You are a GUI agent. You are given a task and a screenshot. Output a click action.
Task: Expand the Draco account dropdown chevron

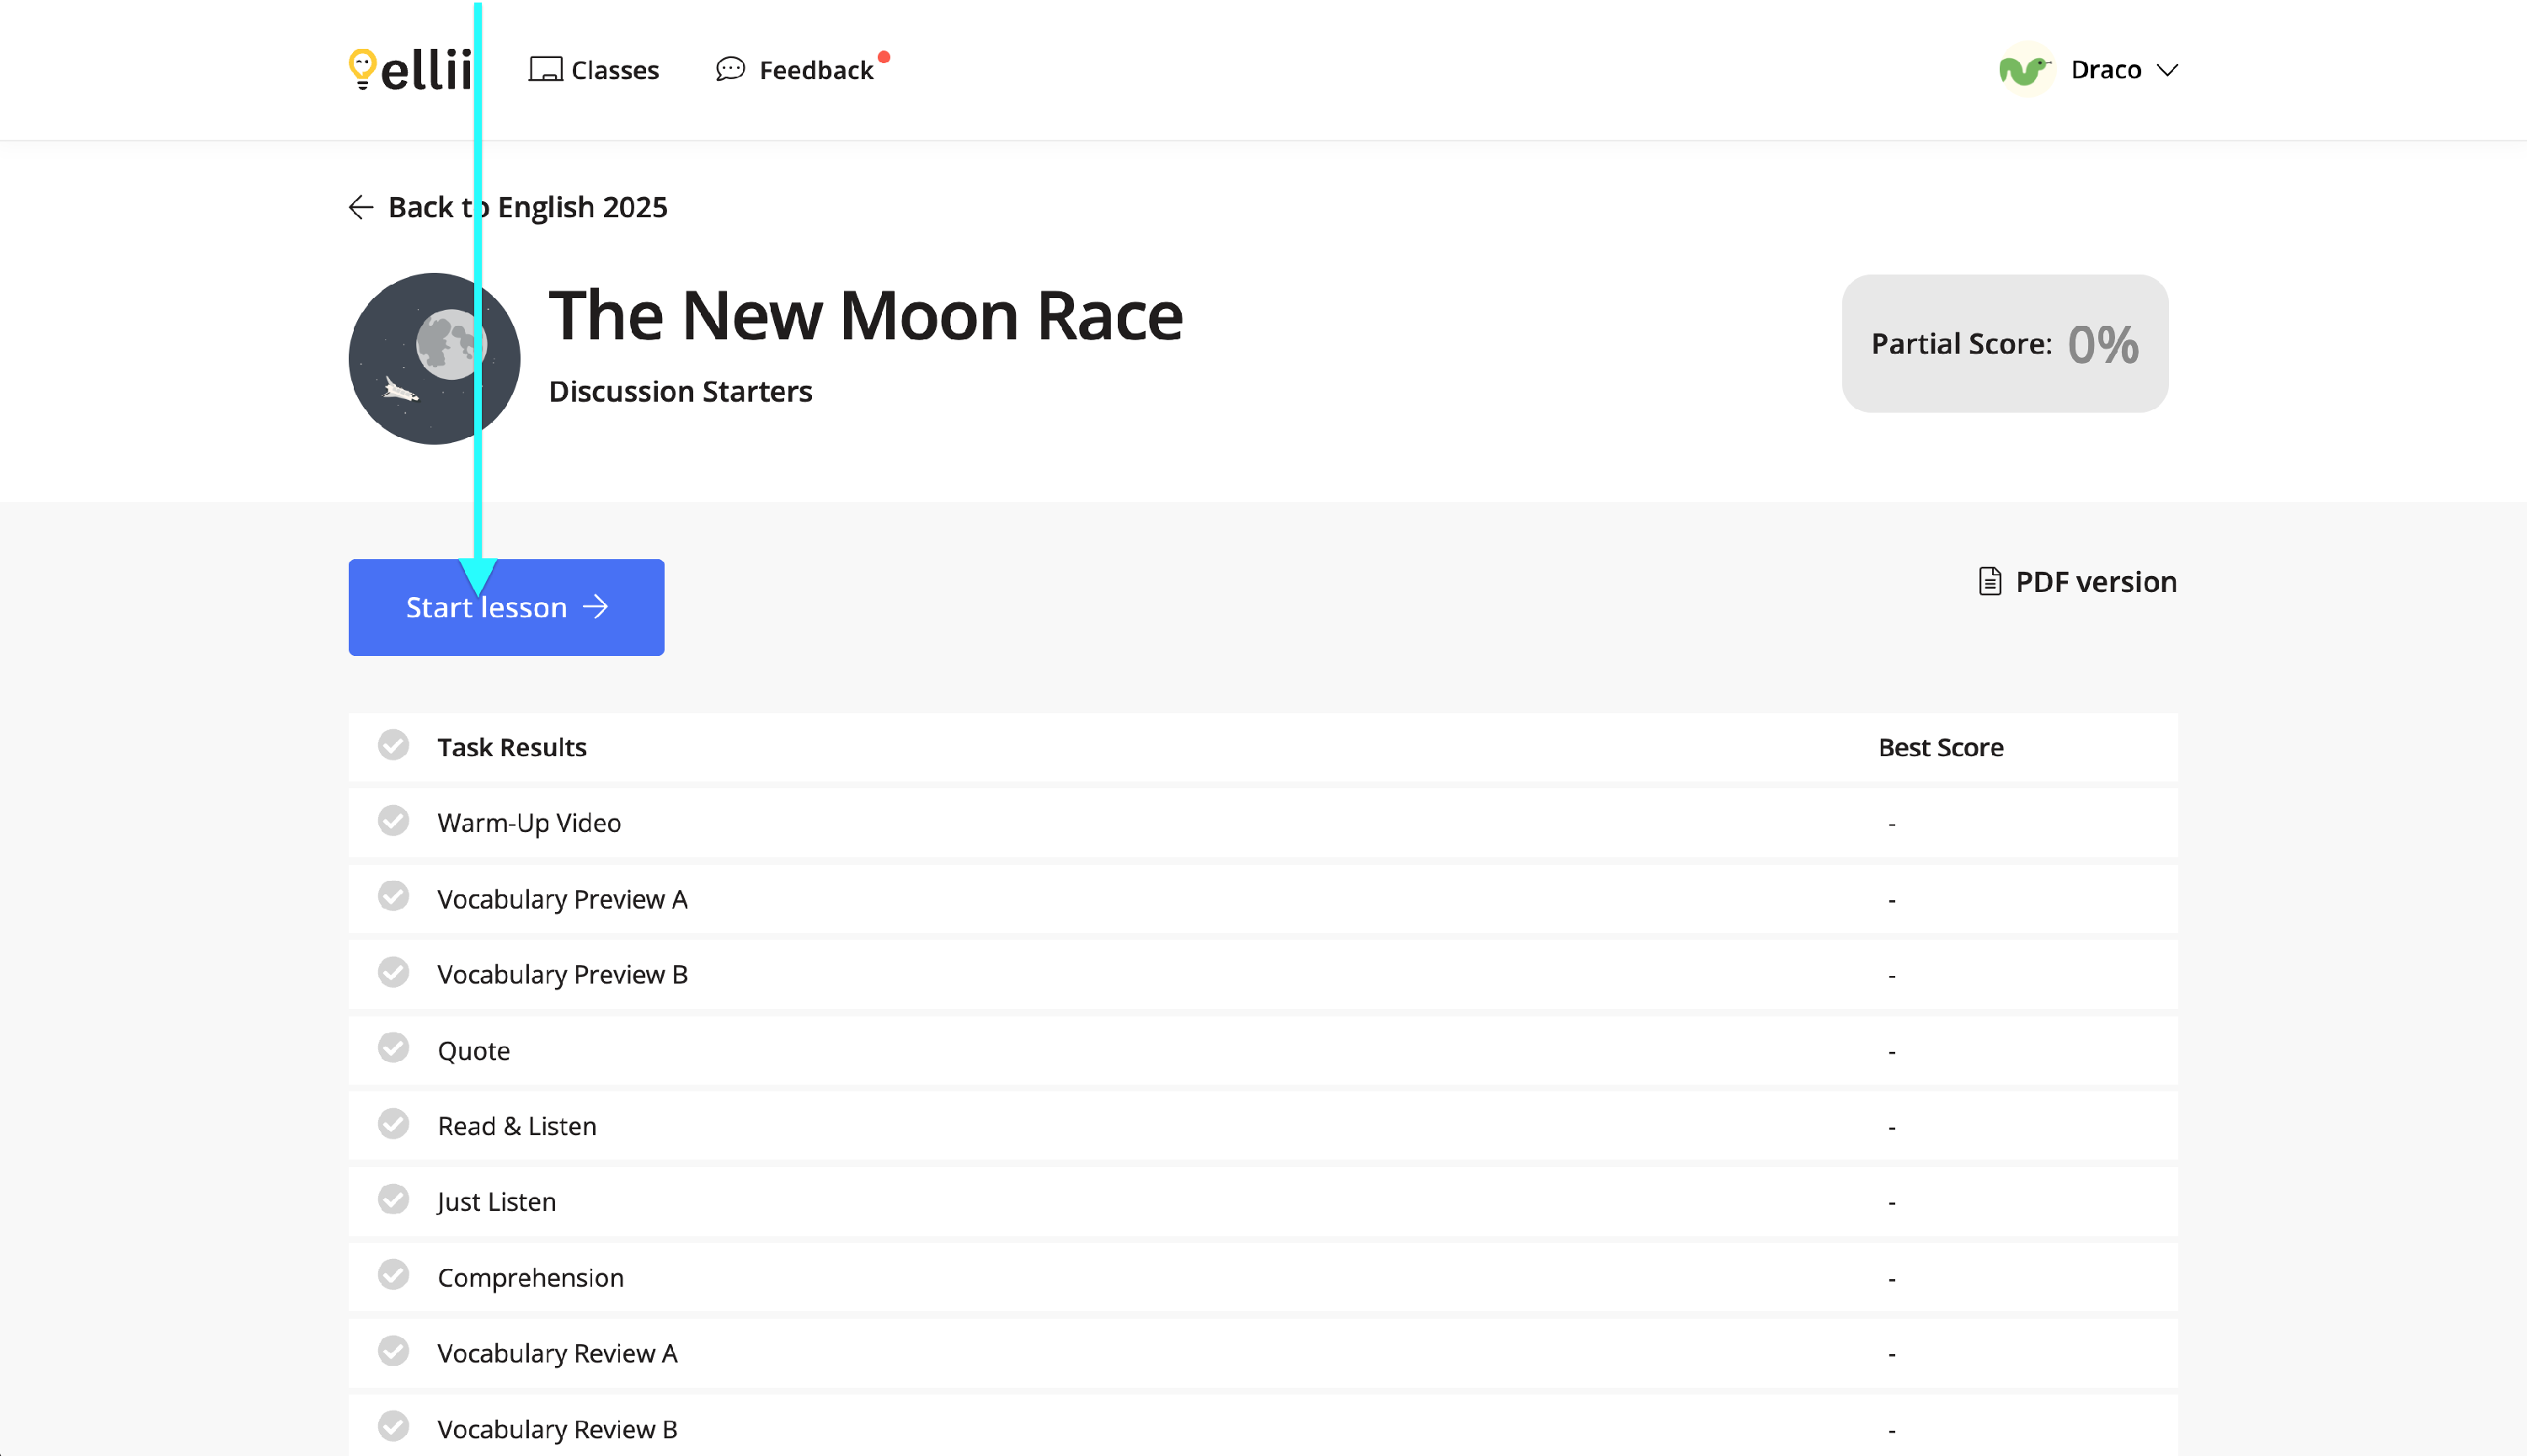[2167, 70]
